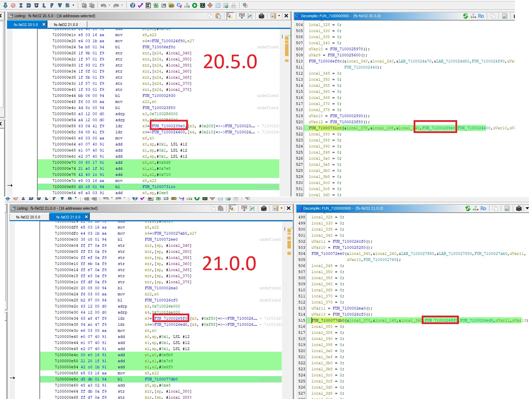Click snapshot camera icon in 20.5.0 Listing header
The height and width of the screenshot is (399, 529).
pyautogui.click(x=261, y=16)
